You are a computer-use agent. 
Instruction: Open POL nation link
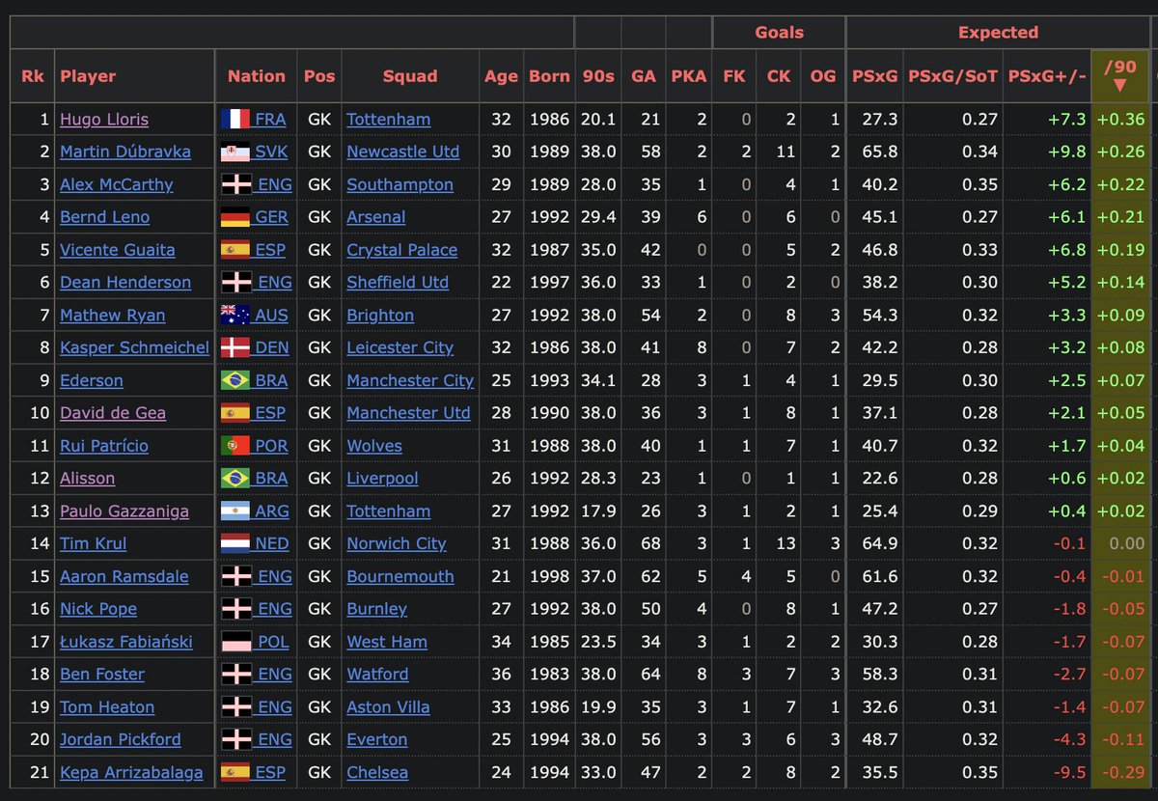pos(271,642)
